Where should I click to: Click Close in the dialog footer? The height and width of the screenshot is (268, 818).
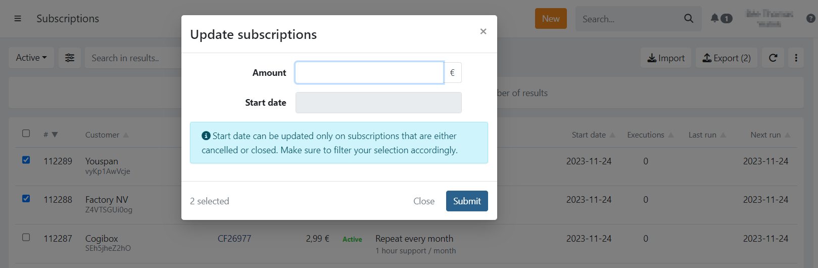424,201
